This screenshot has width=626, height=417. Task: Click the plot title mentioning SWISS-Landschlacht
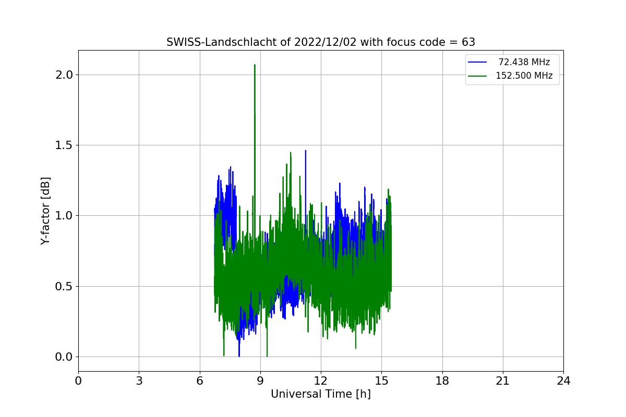point(321,42)
